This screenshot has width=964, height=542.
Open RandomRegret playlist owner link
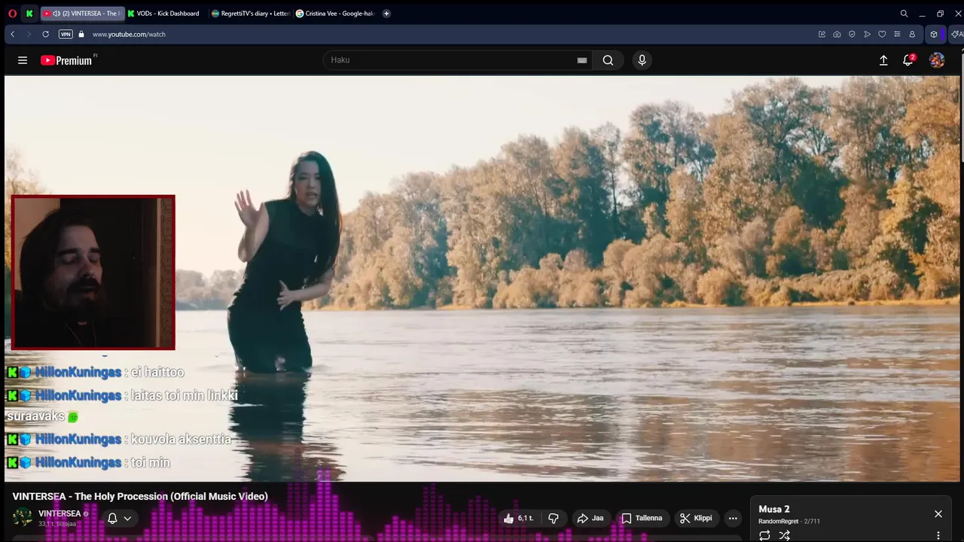[x=778, y=522]
